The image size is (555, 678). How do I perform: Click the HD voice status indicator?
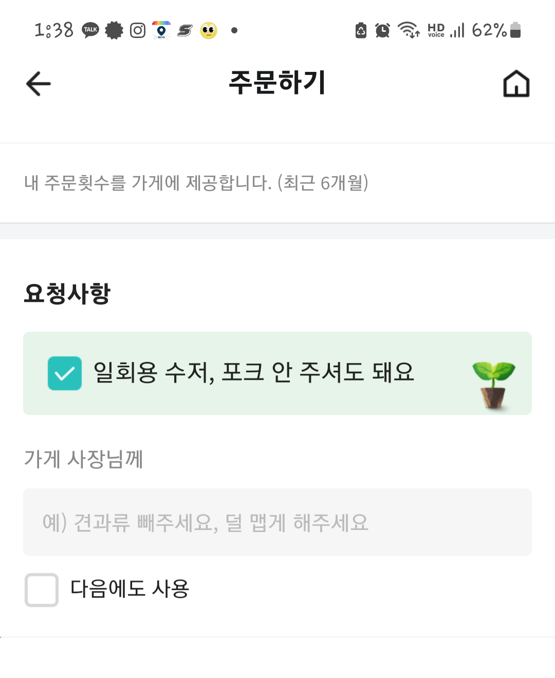[436, 30]
